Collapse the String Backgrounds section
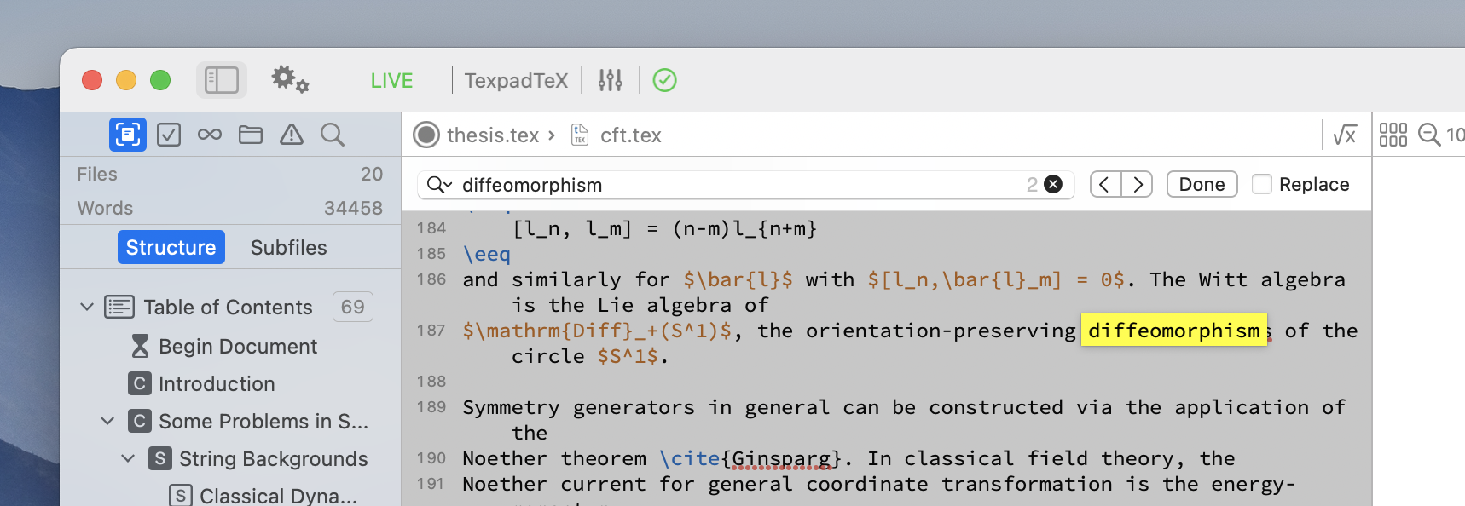The height and width of the screenshot is (506, 1465). tap(128, 458)
